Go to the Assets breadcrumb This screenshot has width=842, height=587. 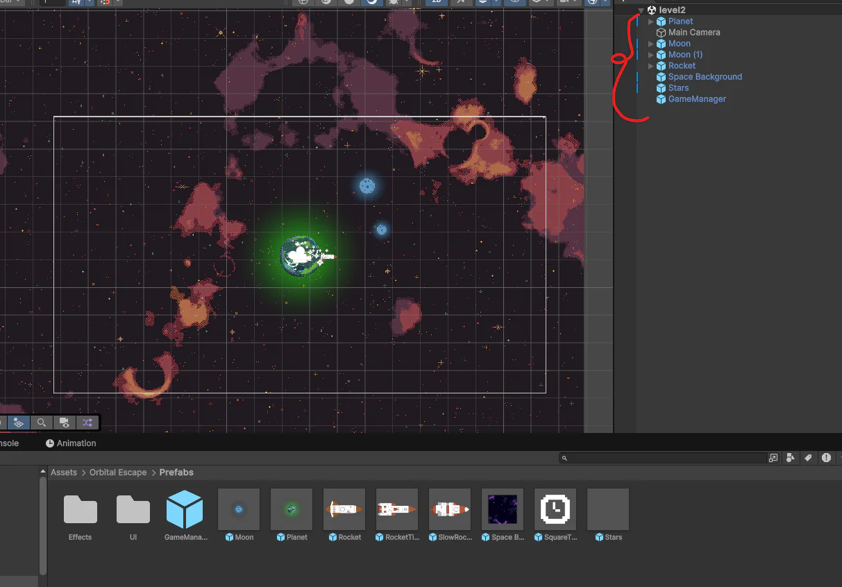click(63, 473)
